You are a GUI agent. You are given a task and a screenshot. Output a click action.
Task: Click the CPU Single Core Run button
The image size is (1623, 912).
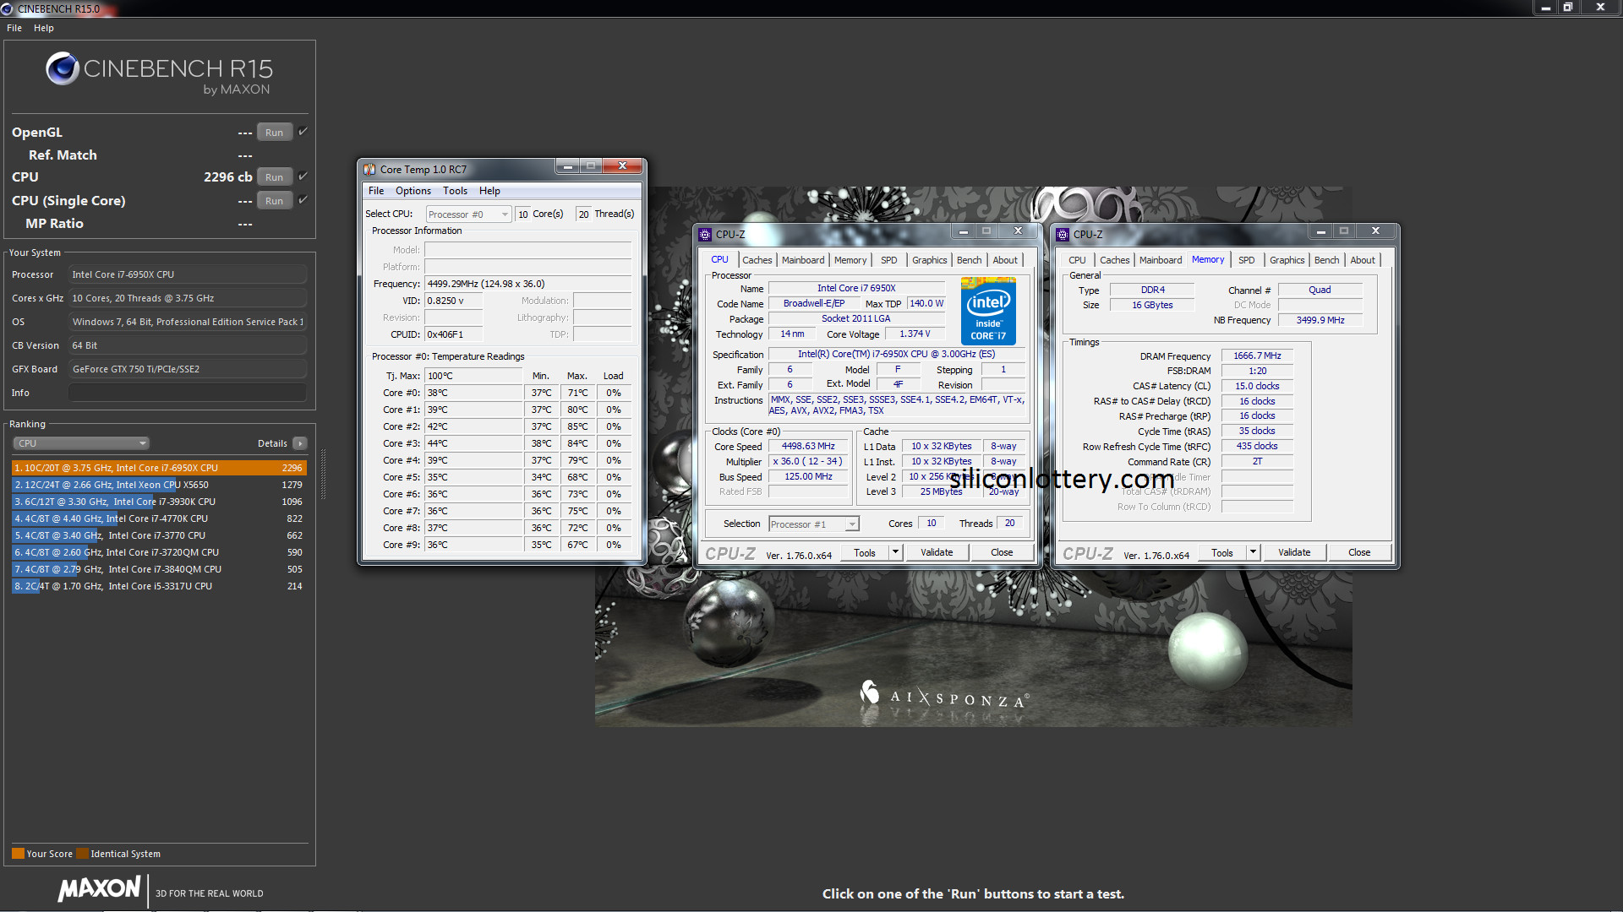click(276, 199)
